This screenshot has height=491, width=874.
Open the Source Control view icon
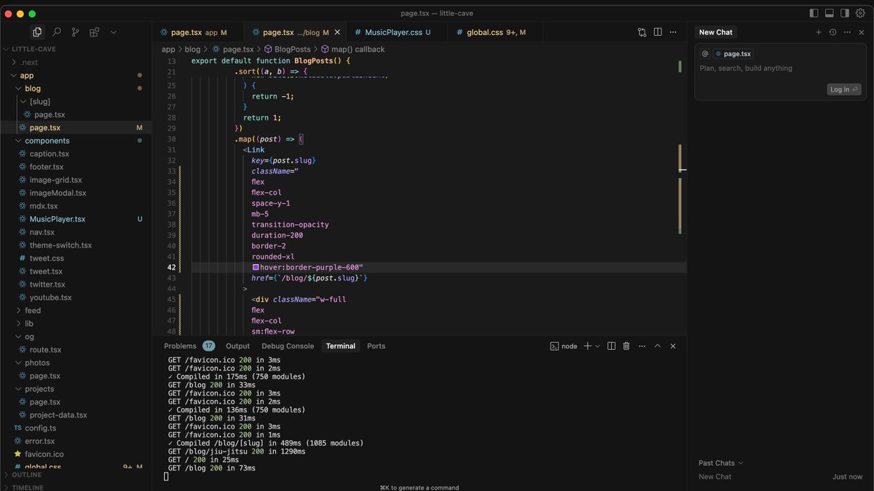pyautogui.click(x=76, y=32)
